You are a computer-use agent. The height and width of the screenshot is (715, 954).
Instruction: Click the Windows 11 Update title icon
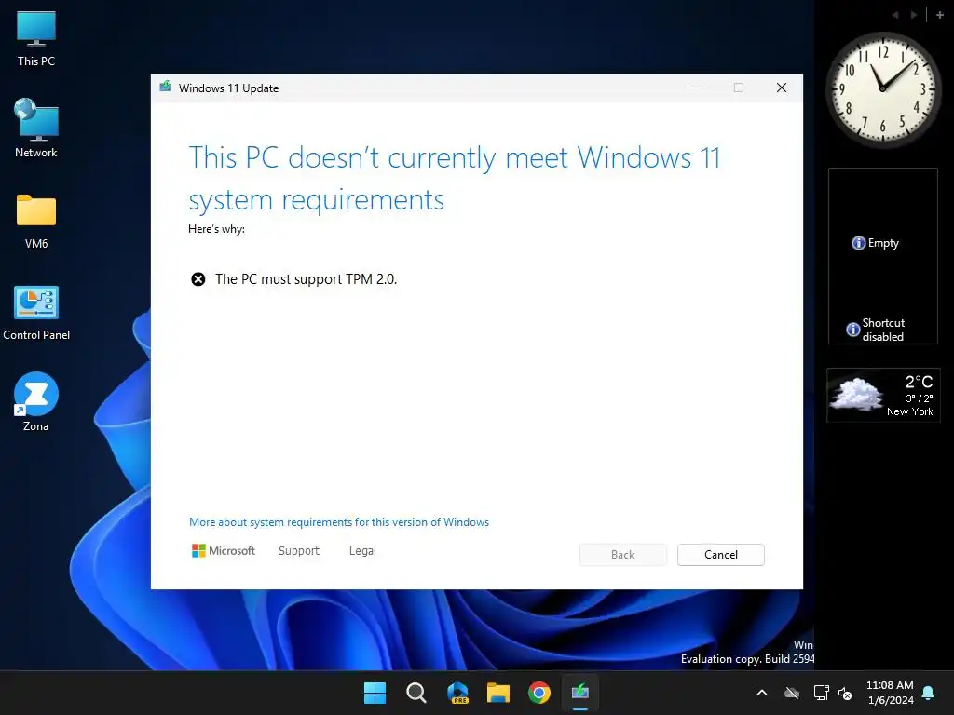pos(166,87)
